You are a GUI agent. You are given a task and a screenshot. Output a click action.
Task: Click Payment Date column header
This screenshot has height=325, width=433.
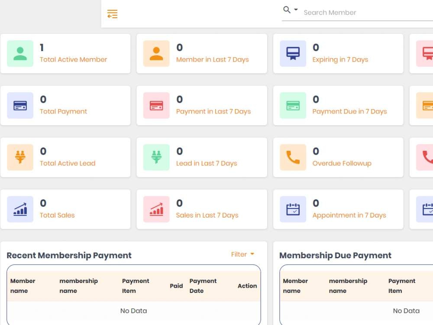[203, 286]
